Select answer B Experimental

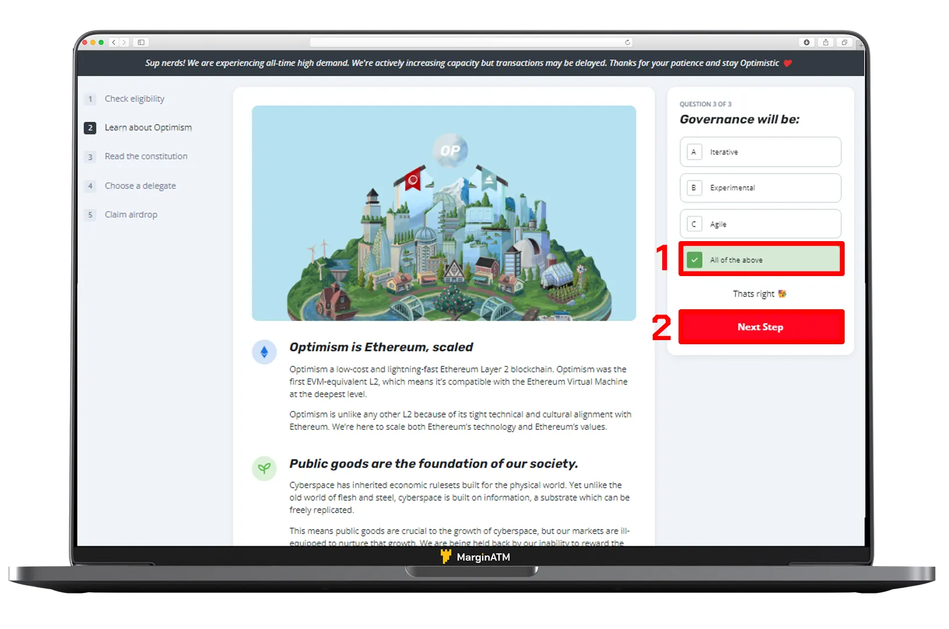click(x=761, y=188)
